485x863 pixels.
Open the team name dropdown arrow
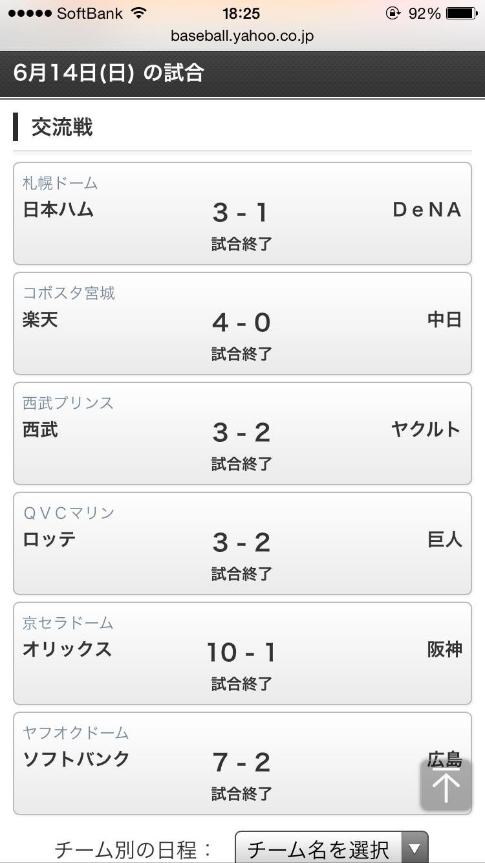click(x=415, y=848)
